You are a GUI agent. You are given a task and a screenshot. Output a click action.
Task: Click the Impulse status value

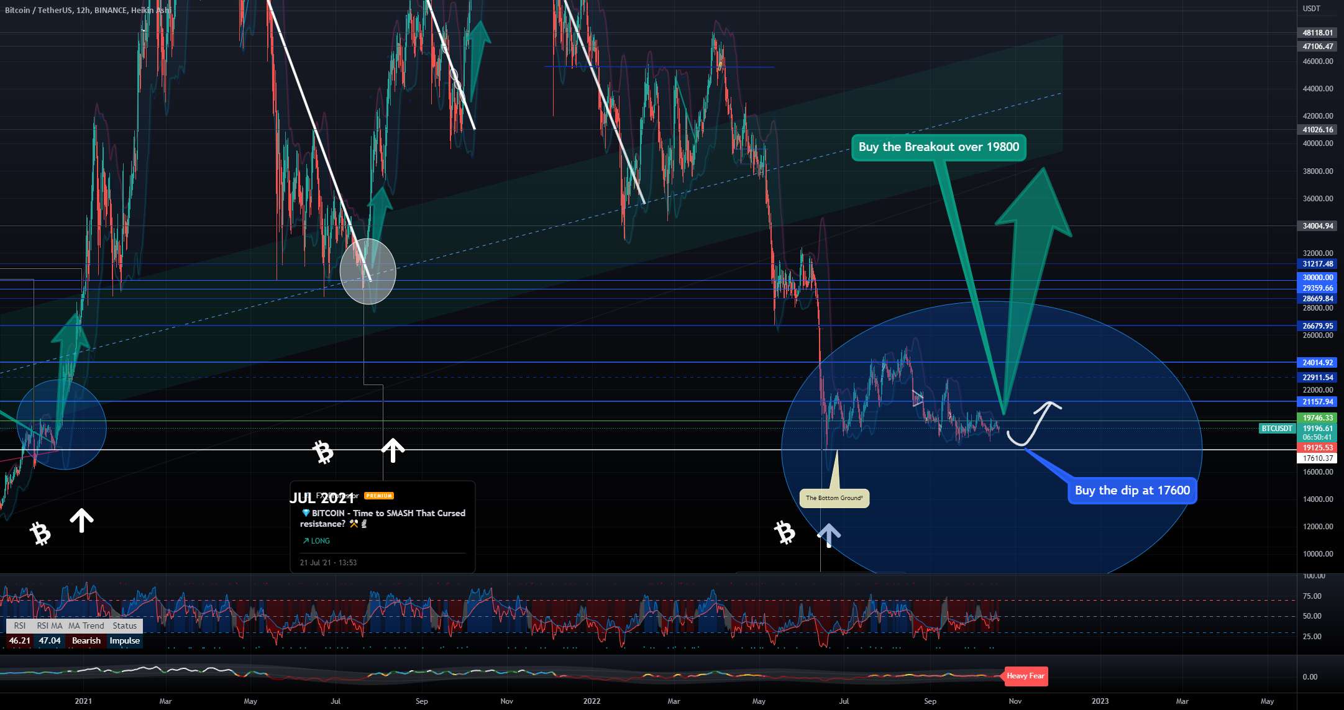click(125, 641)
